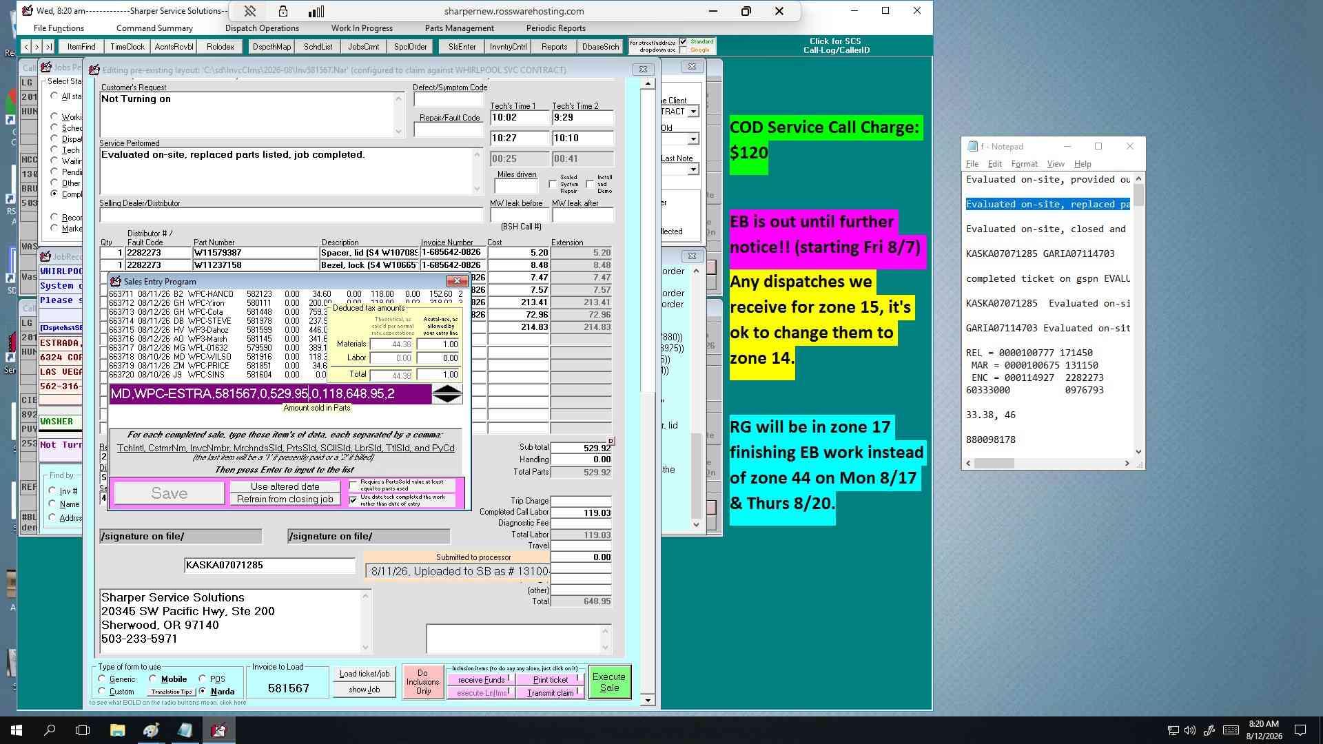Image resolution: width=1323 pixels, height=744 pixels.
Task: Click the Windows Start button
Action: click(17, 730)
